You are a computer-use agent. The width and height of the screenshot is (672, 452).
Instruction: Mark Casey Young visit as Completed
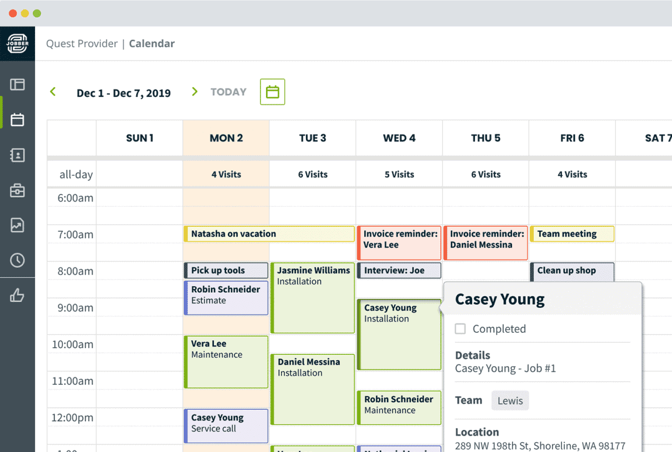click(x=460, y=329)
